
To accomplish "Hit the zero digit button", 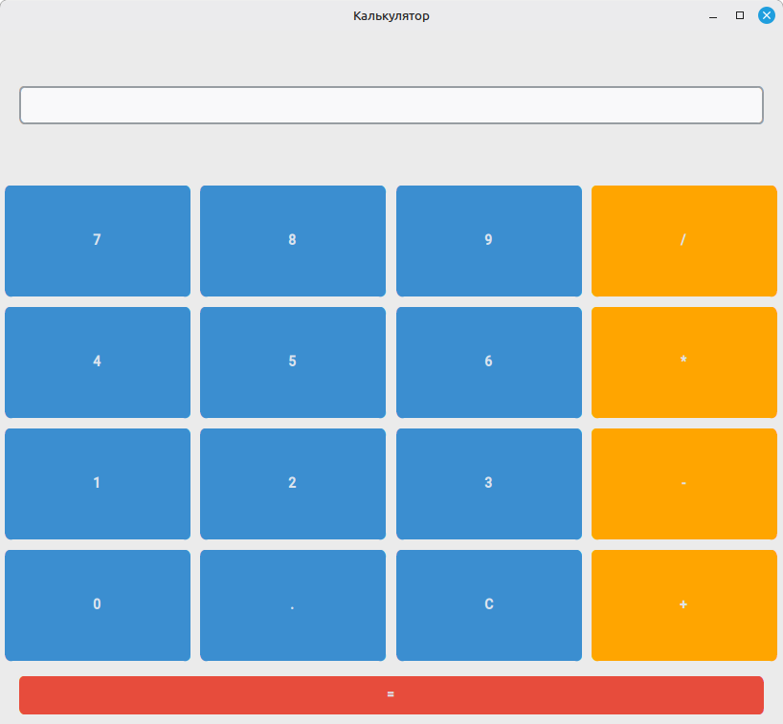I will tap(98, 605).
